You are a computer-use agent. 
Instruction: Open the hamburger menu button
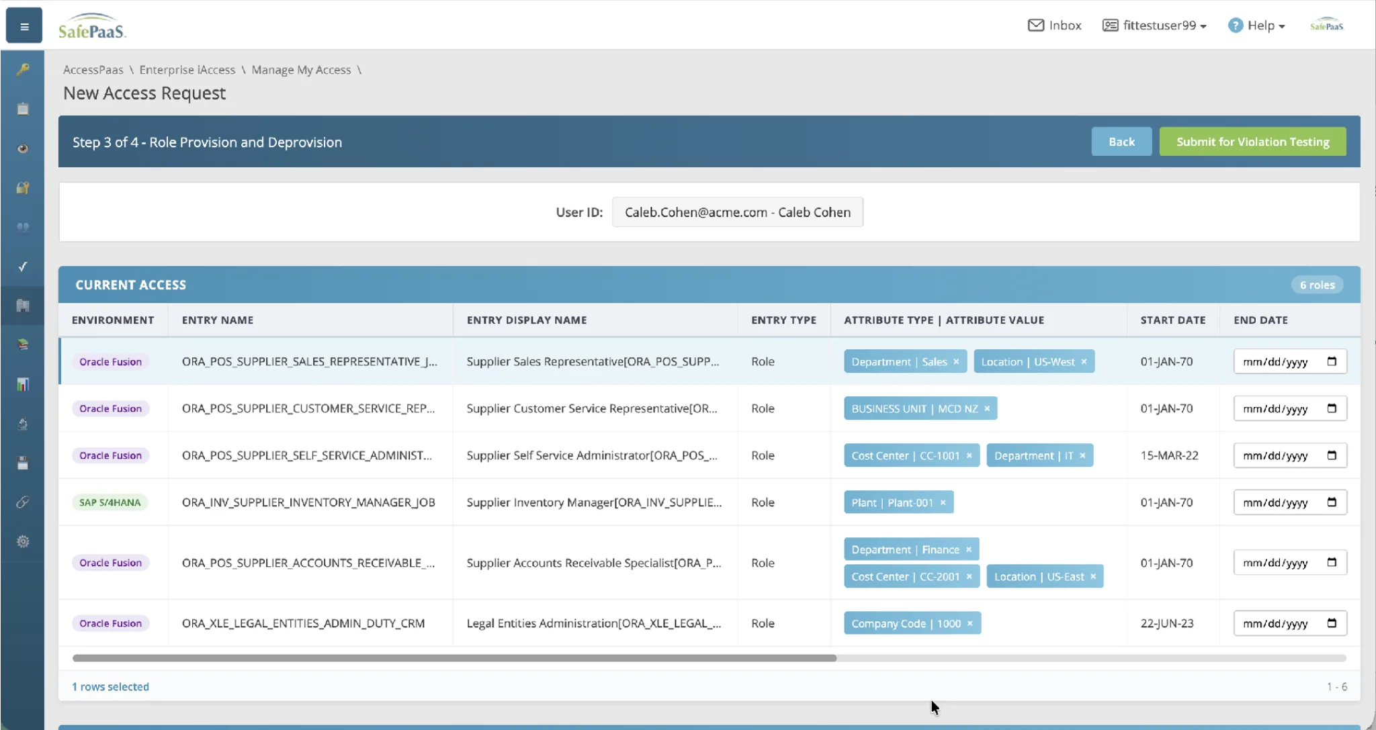(x=24, y=26)
